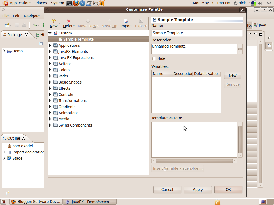274x205 pixels.
Task: Select the Import icon in the dialog toolbar
Action: pyautogui.click(x=126, y=21)
